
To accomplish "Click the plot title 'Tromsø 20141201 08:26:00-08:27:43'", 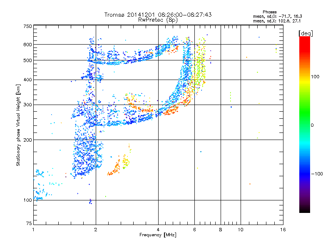I will [x=158, y=15].
